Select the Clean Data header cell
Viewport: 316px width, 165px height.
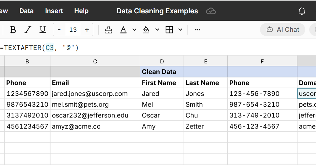pos(162,72)
